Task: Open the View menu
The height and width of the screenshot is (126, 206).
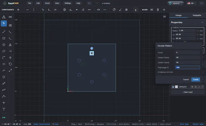Action: click(x=57, y=3)
